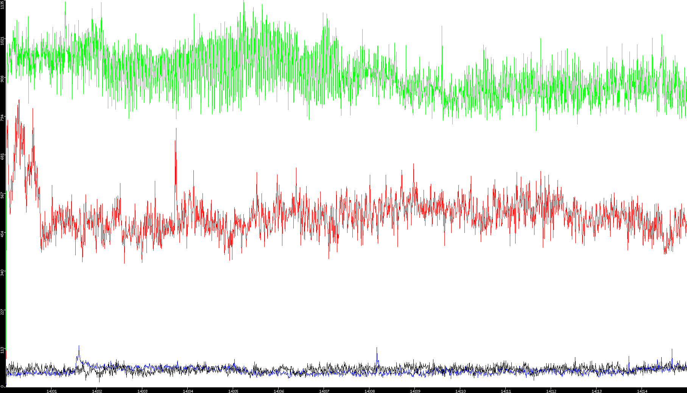Click the 14:01 time axis label
687x393 pixels.
[x=51, y=391]
